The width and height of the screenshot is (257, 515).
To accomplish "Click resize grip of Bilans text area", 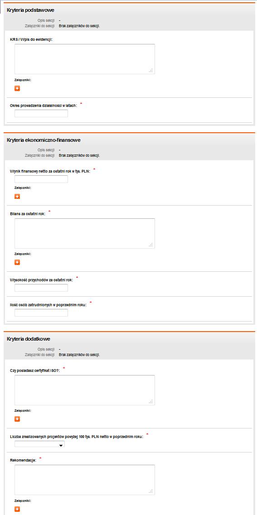I will [151, 245].
